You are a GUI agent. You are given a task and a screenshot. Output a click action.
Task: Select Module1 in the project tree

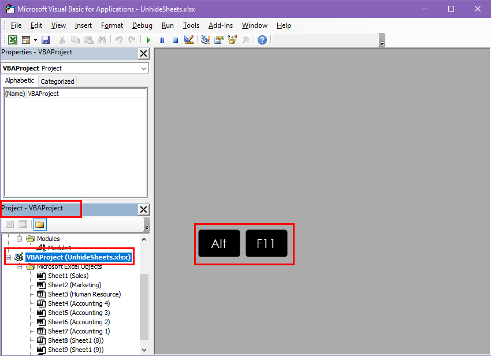pyautogui.click(x=59, y=248)
